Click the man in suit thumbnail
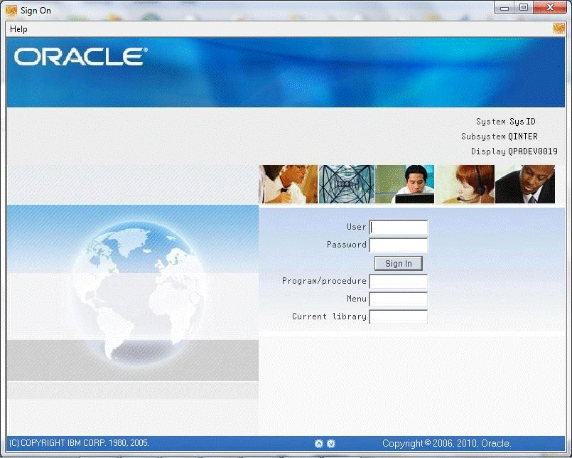Screen dimensions: 572x458 point(525,184)
